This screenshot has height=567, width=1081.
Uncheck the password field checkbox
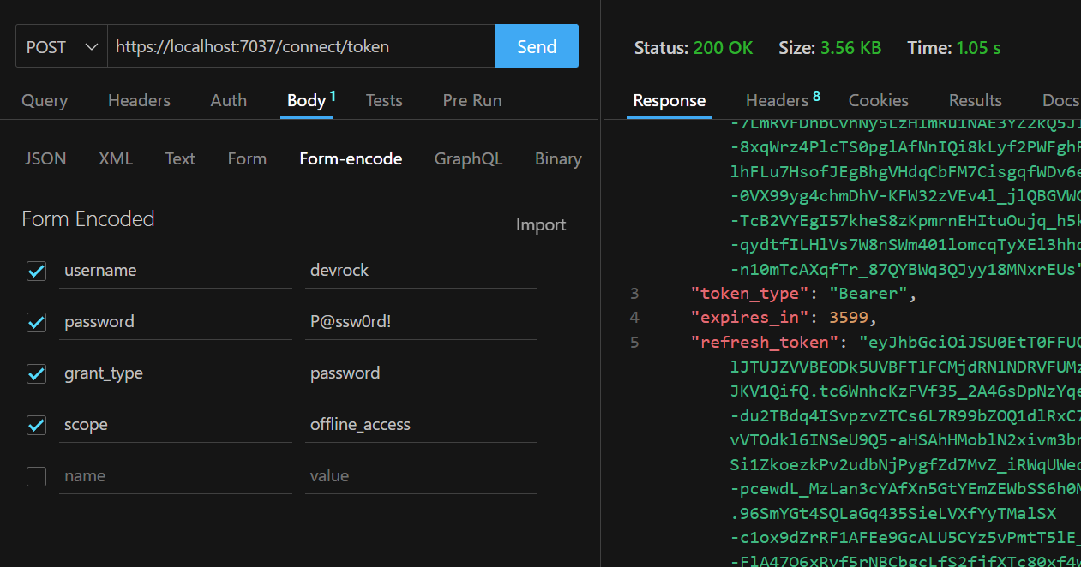(36, 322)
